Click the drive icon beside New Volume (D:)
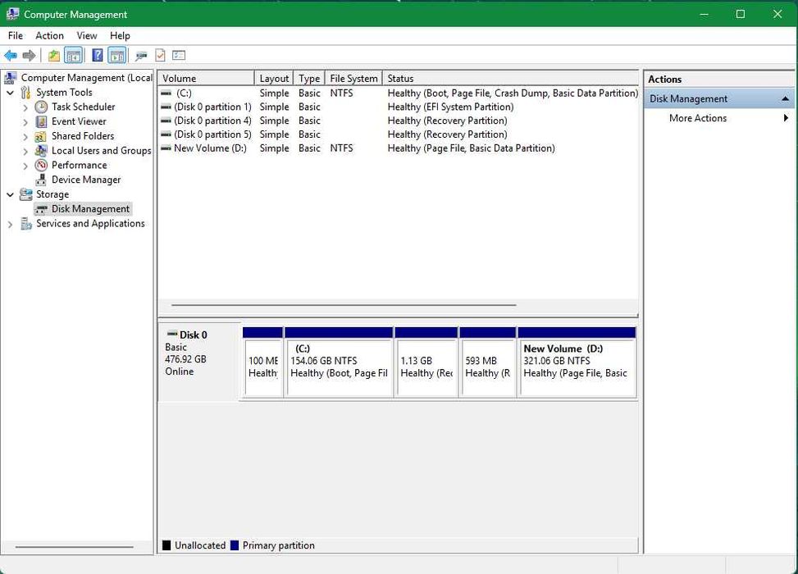Screen dimensions: 798x574 [166, 148]
